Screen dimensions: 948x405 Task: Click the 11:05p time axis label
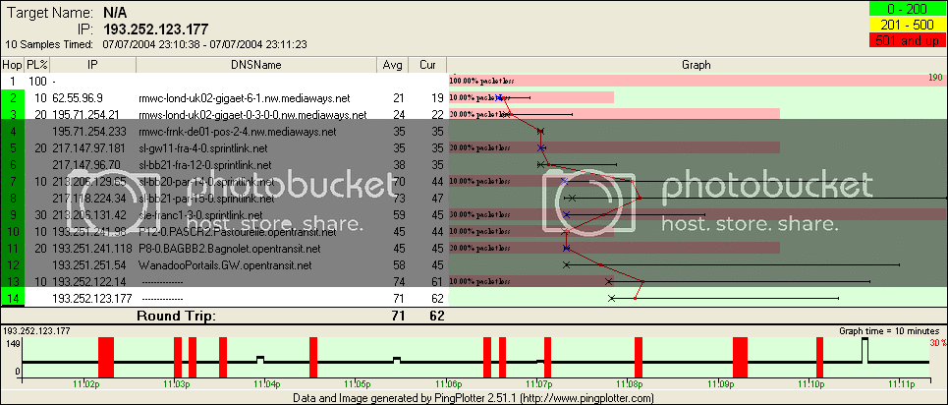pyautogui.click(x=358, y=383)
